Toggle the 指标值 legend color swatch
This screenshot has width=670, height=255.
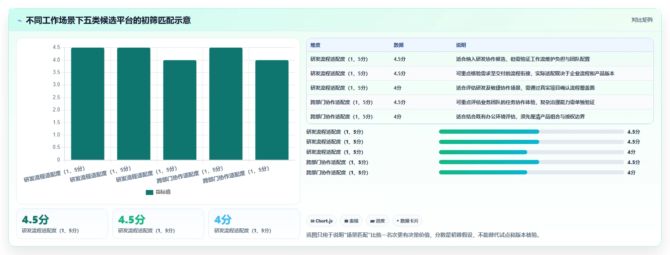point(149,192)
